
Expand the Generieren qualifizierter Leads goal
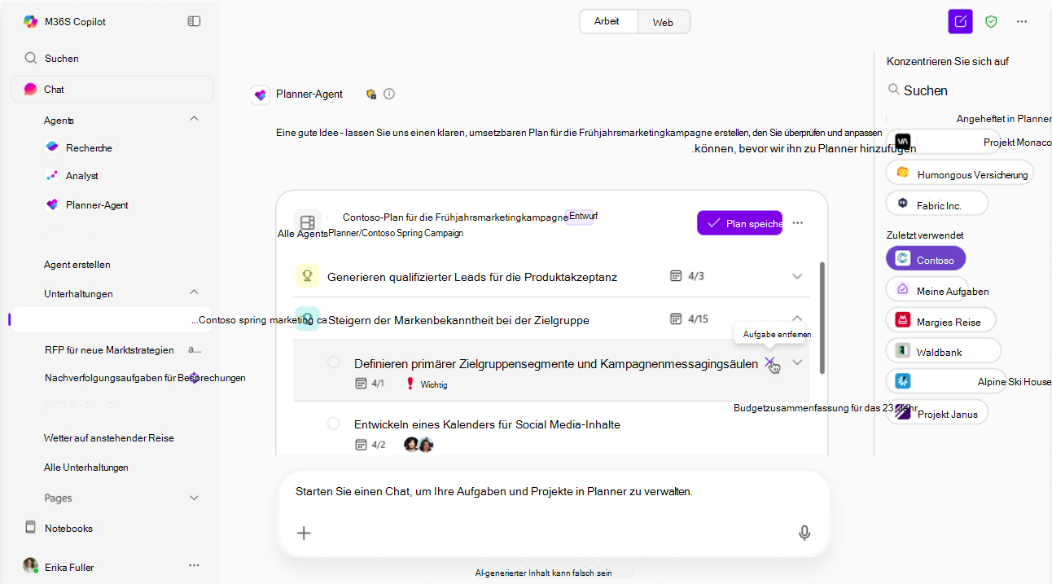pyautogui.click(x=797, y=276)
